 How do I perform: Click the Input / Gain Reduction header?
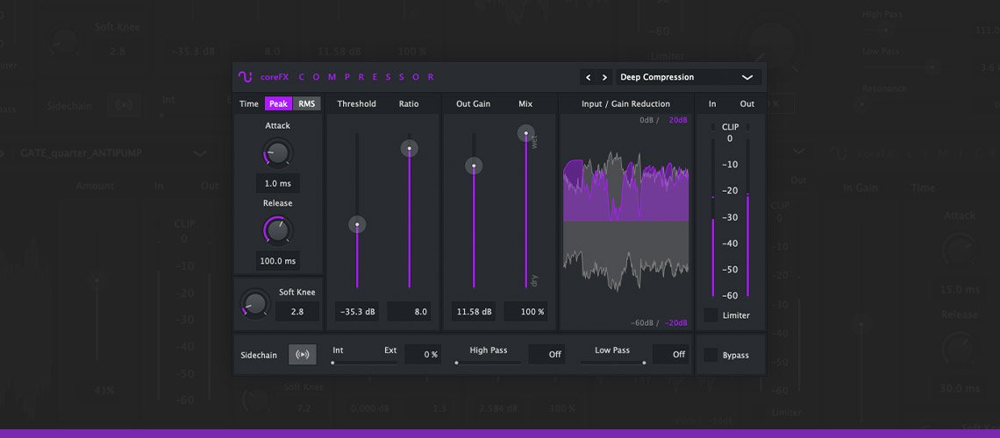(625, 104)
